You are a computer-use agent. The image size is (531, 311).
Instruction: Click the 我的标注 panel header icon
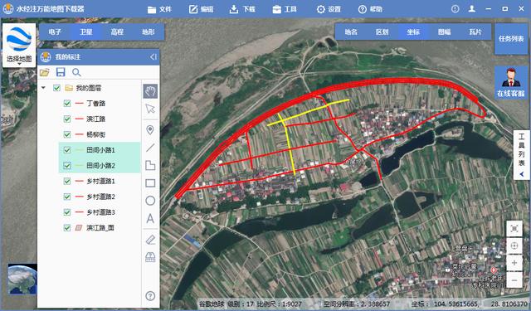tap(46, 57)
